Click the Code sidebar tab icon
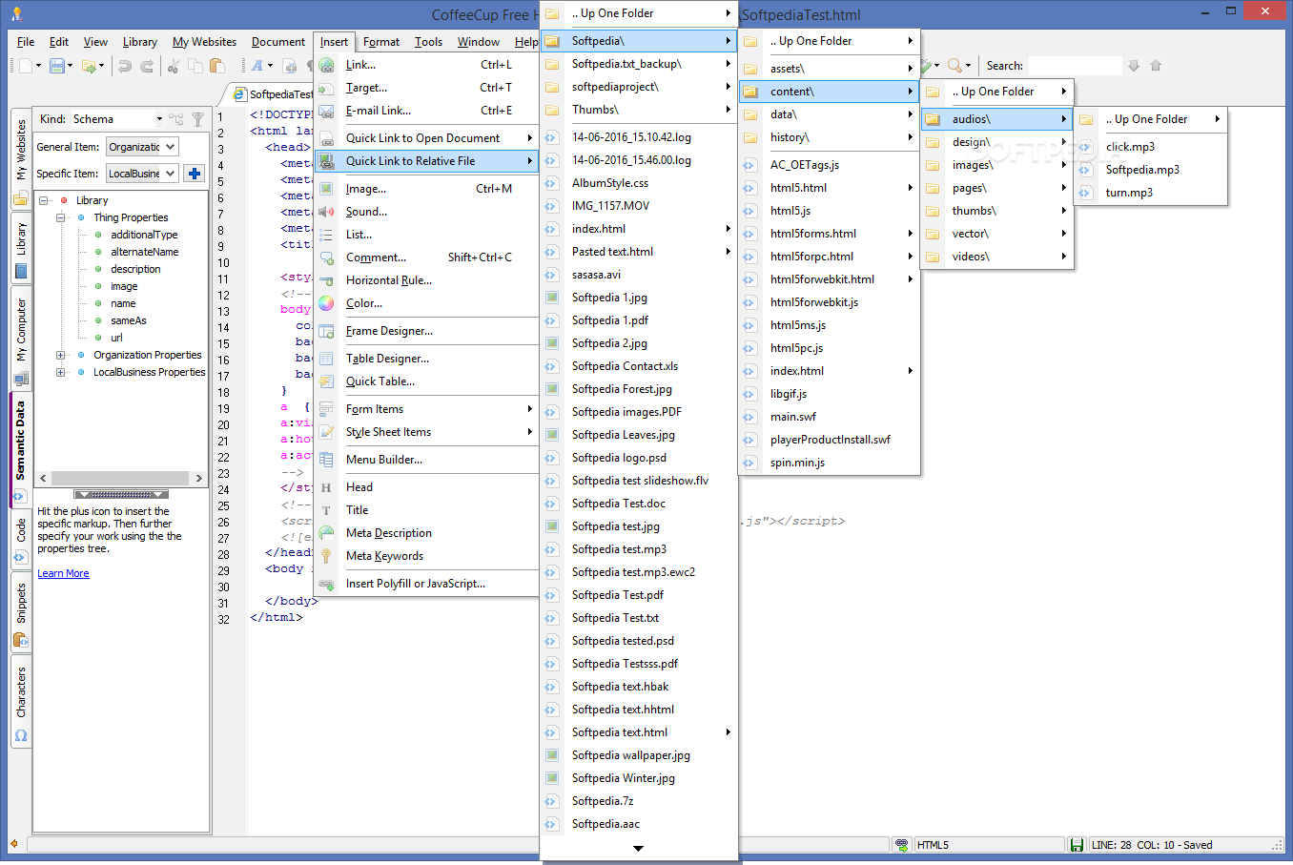This screenshot has height=865, width=1293. (21, 557)
